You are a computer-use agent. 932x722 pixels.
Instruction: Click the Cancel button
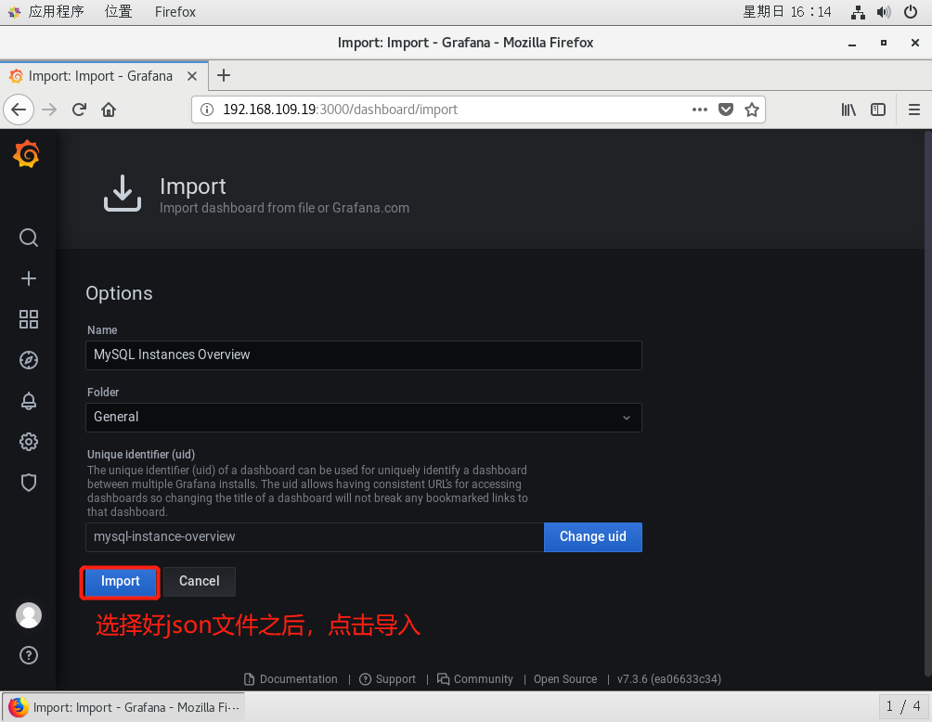point(200,581)
